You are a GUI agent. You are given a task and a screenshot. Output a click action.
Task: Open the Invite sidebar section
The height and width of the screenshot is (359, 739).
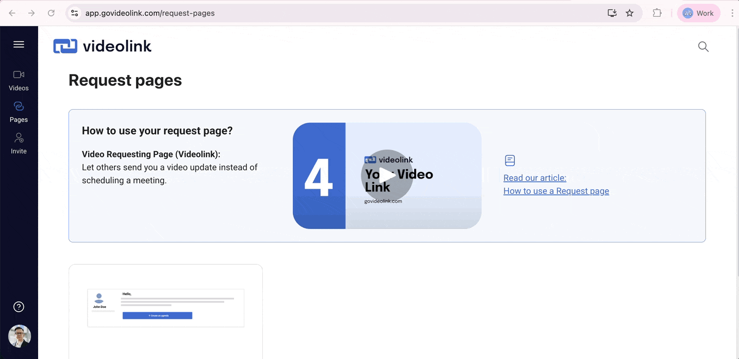tap(19, 143)
